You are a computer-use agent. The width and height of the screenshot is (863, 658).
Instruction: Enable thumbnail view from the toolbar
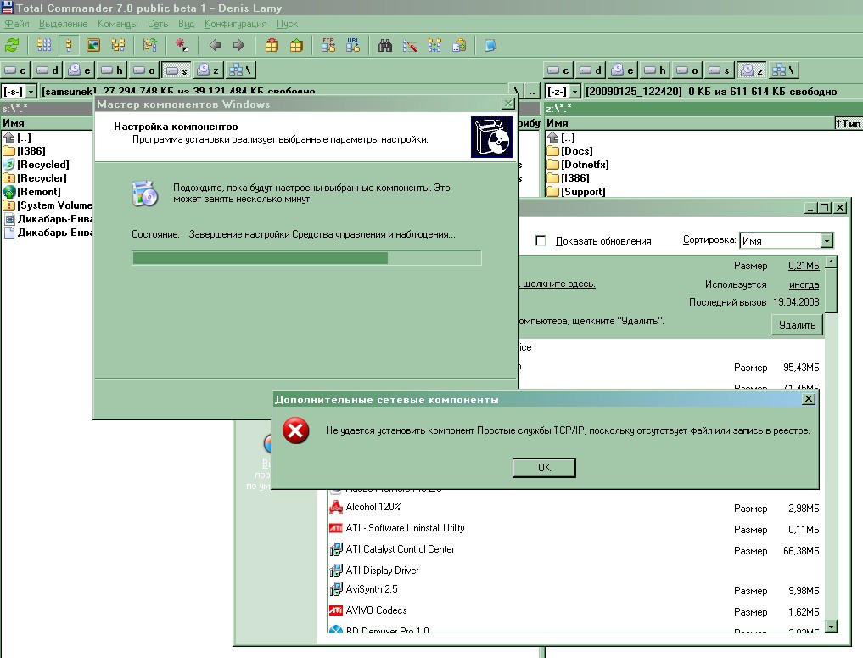(93, 45)
